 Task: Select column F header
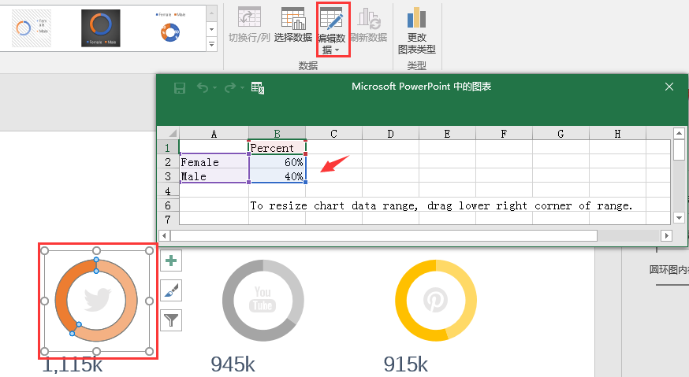504,134
